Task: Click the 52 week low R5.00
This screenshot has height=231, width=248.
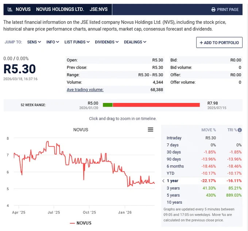Action: tap(93, 103)
